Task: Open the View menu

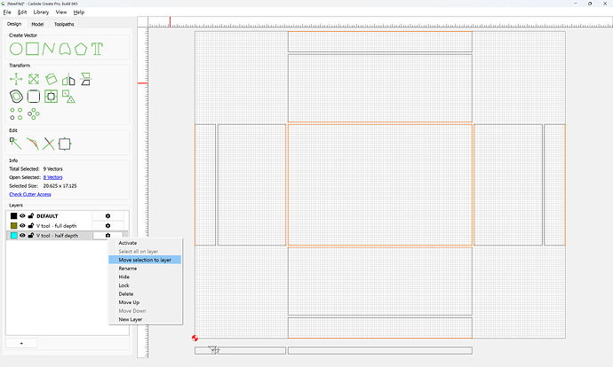Action: 61,12
